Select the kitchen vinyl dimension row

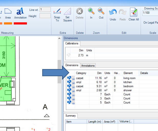click(108, 82)
